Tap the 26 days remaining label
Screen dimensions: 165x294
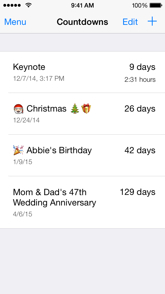[140, 109]
